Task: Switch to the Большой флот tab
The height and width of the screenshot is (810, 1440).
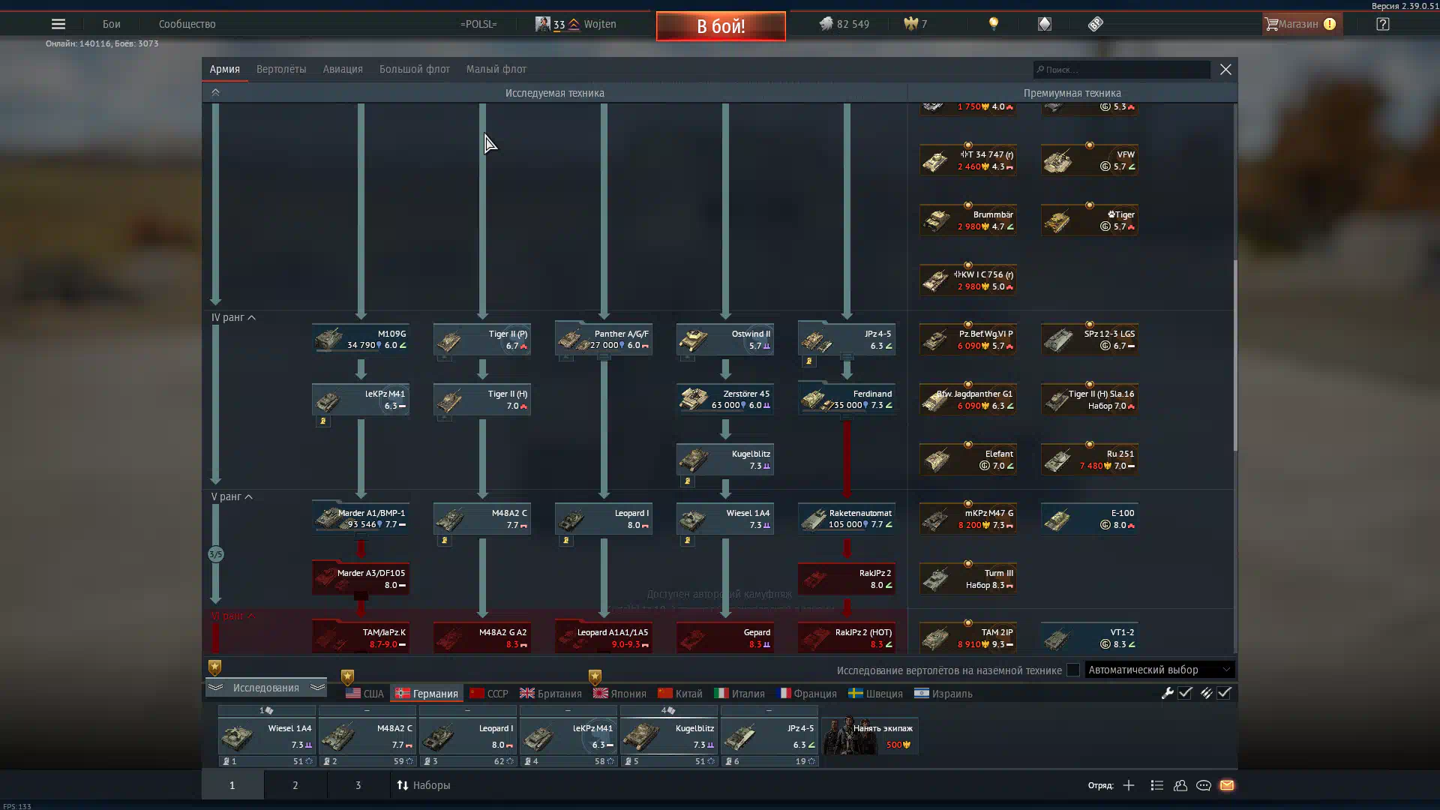Action: [414, 69]
